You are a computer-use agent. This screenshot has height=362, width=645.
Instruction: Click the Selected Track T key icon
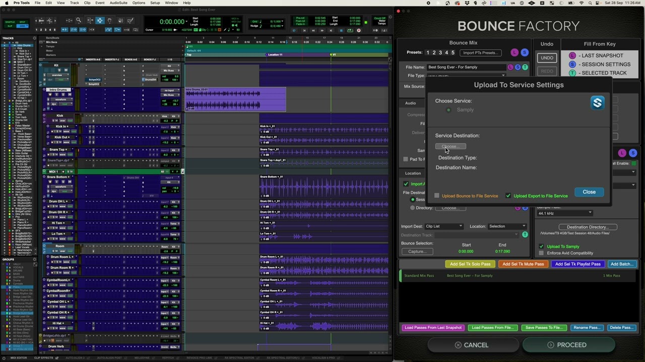[x=572, y=73]
